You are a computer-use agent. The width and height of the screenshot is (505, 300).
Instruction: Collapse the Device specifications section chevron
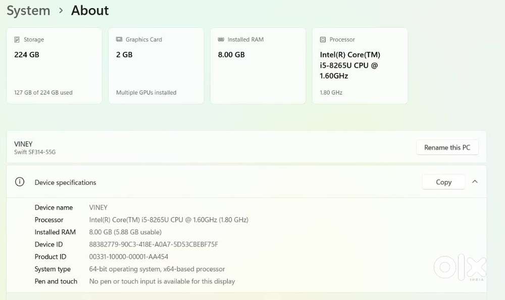coord(475,182)
